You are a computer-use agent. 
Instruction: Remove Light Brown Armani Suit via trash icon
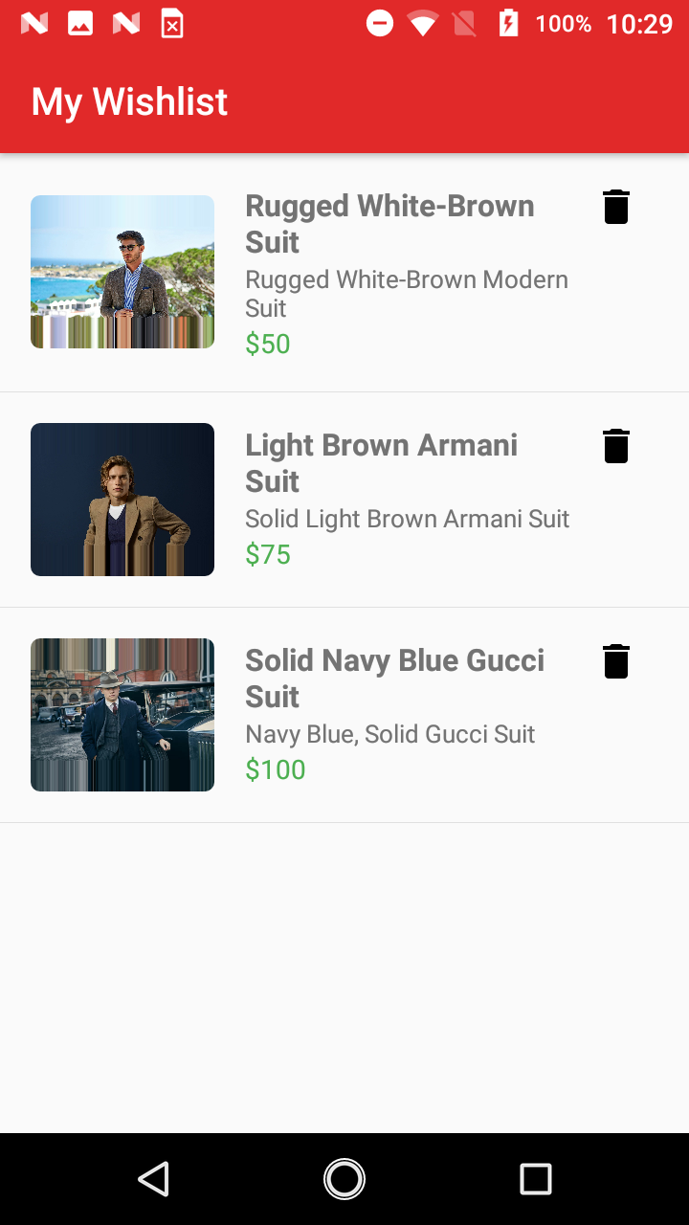616,446
